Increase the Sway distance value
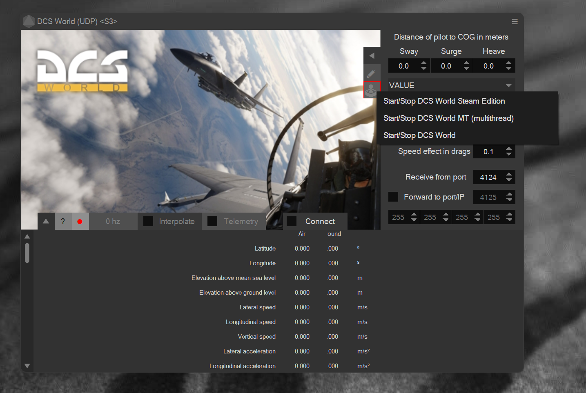Image resolution: width=586 pixels, height=393 pixels. pos(424,63)
